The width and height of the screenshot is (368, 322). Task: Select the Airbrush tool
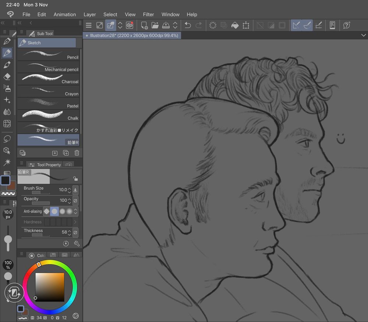7,88
